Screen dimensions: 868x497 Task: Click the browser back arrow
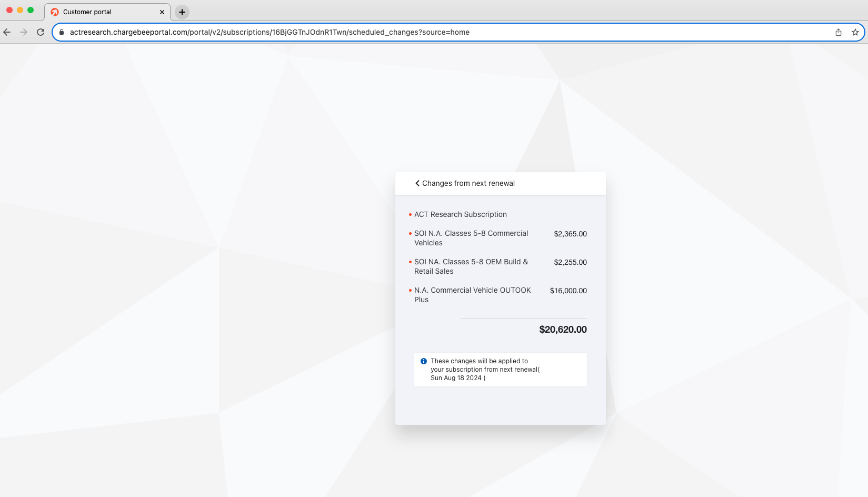coord(7,32)
